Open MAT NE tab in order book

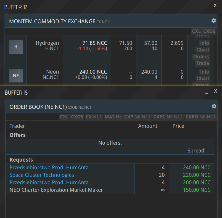(113, 117)
